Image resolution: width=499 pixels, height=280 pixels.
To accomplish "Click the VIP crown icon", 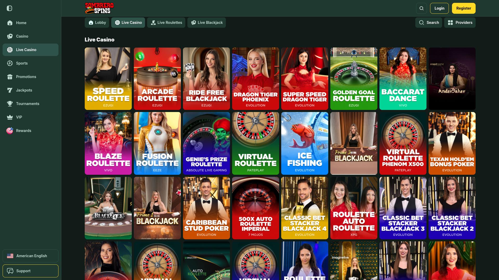I will [x=10, y=117].
